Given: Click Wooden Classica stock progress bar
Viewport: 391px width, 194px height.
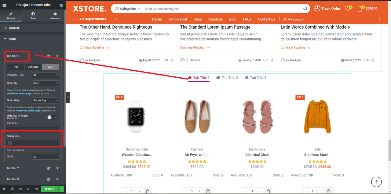Looking at the screenshot, I should pos(137,179).
